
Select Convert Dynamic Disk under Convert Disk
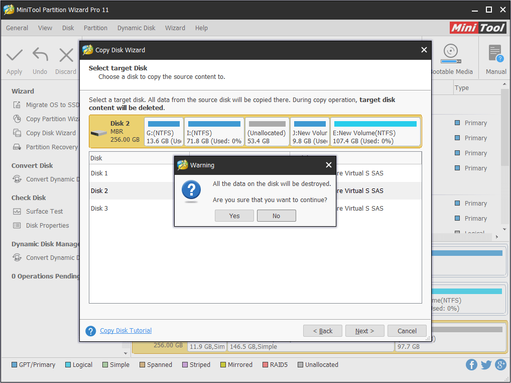[x=46, y=179]
